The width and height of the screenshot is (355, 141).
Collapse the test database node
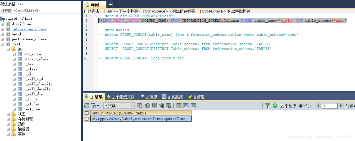click(x=2, y=44)
